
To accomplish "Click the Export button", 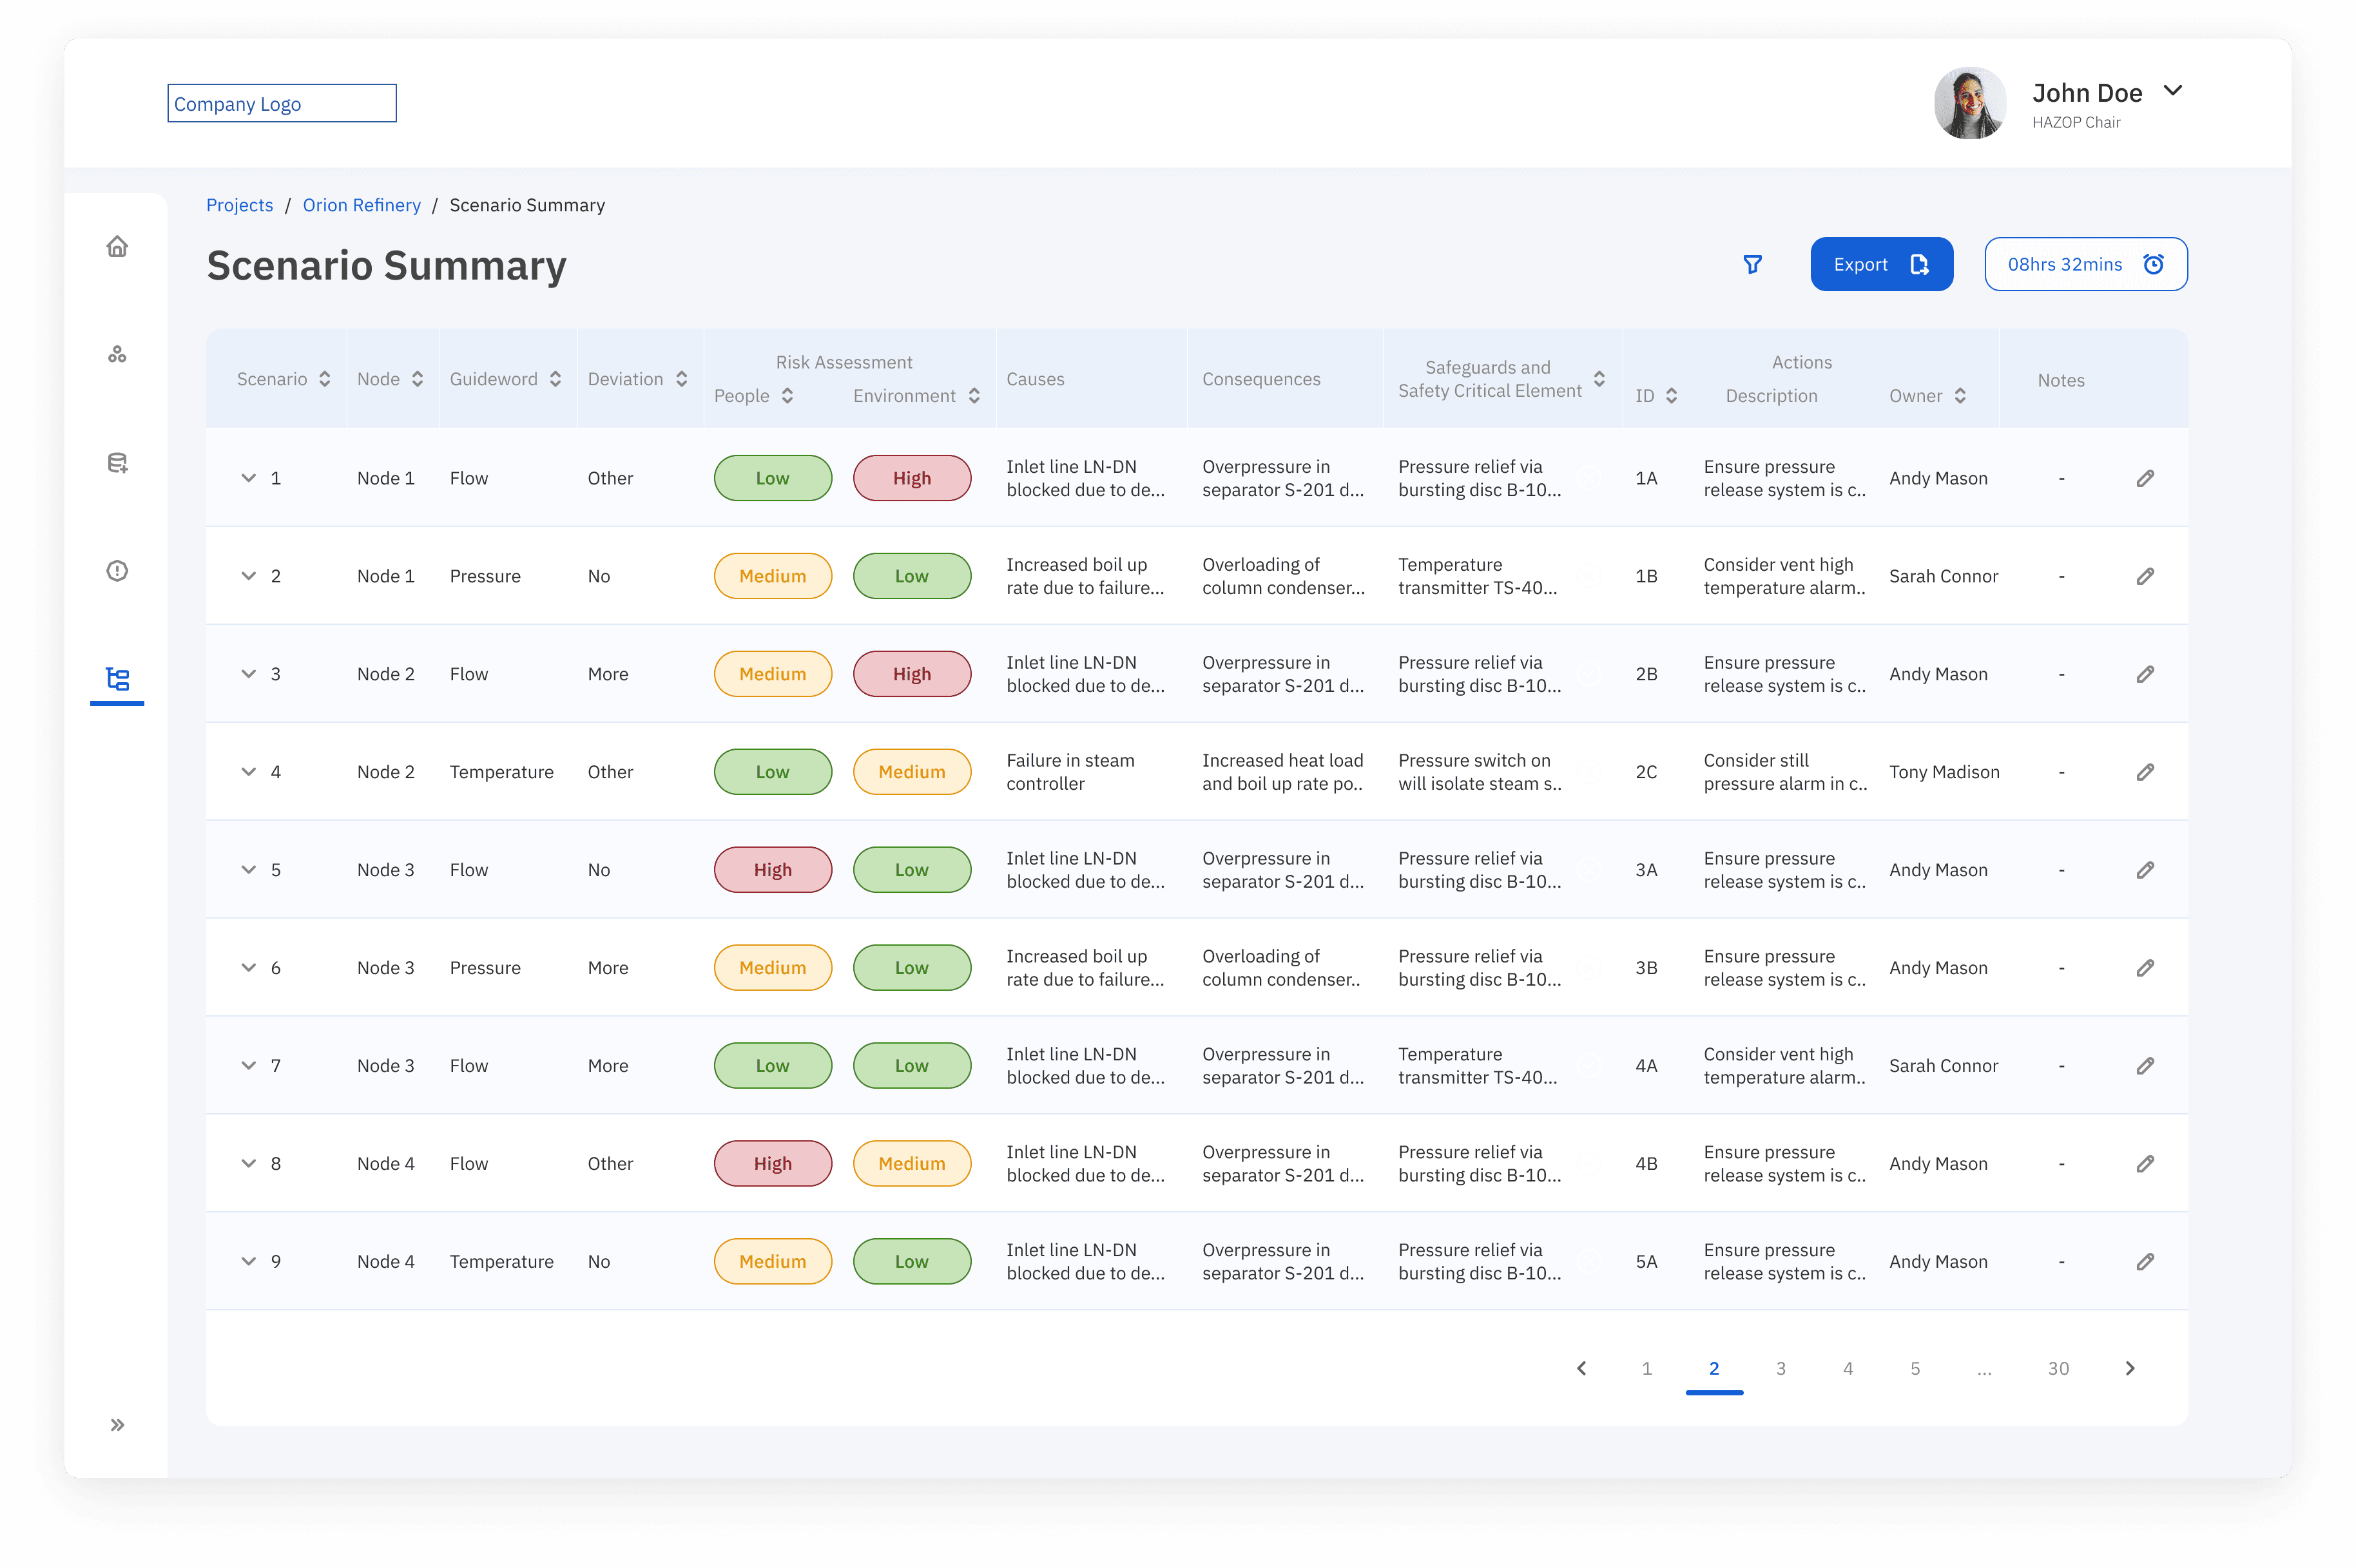I will coord(1880,264).
